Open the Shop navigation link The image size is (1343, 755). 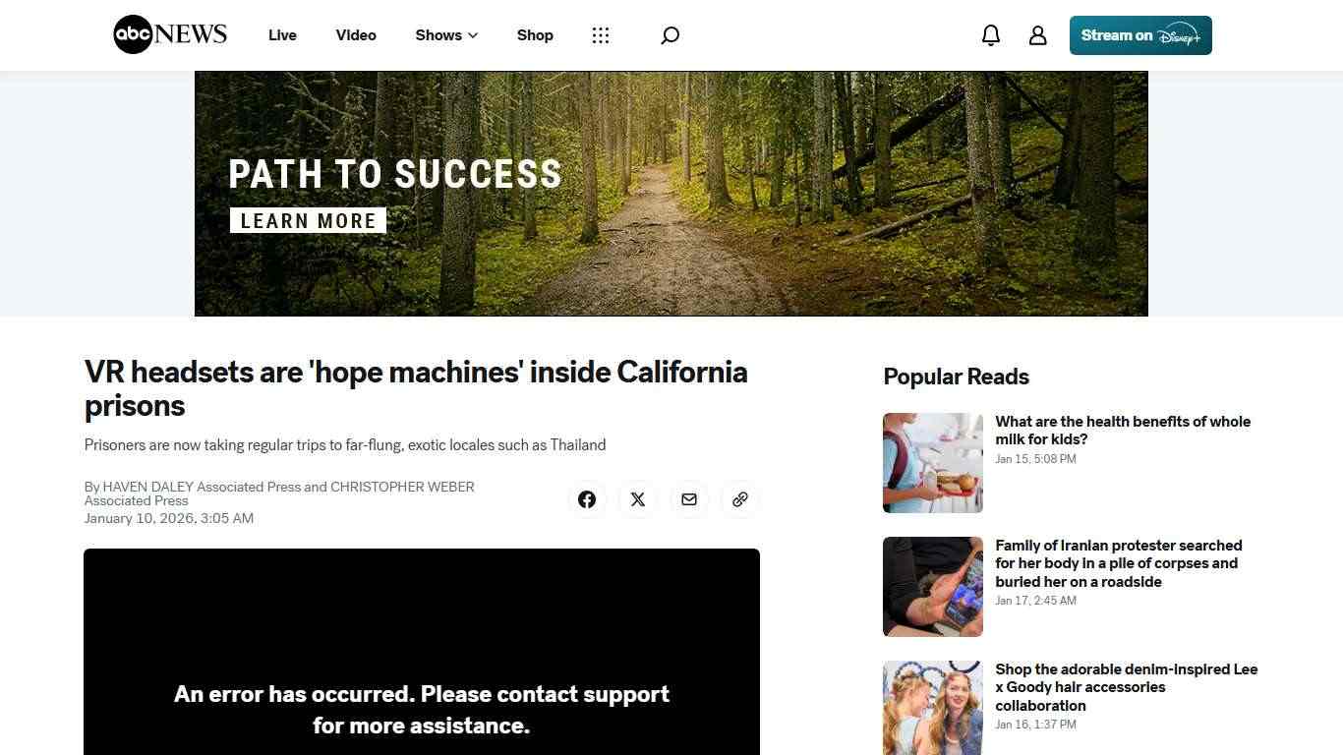click(535, 35)
